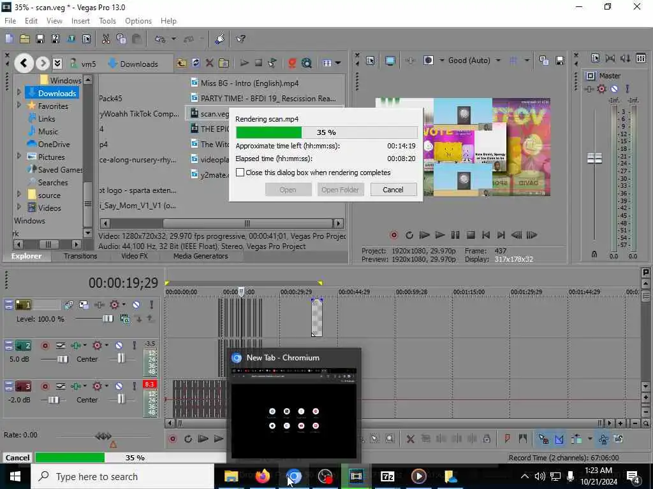This screenshot has height=489, width=653.
Task: Open the Options menu
Action: (138, 21)
